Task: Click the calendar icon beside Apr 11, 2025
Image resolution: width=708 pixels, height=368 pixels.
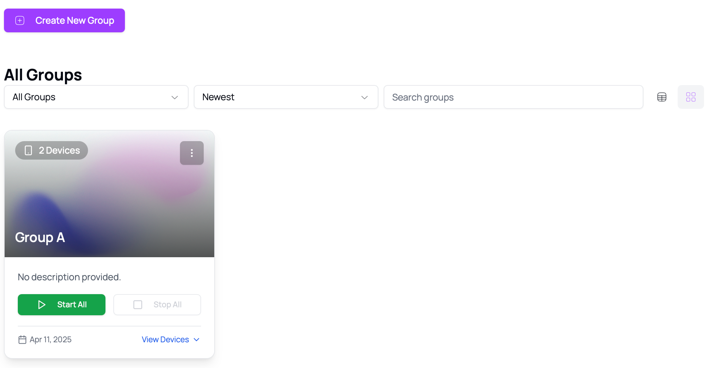Action: tap(22, 340)
